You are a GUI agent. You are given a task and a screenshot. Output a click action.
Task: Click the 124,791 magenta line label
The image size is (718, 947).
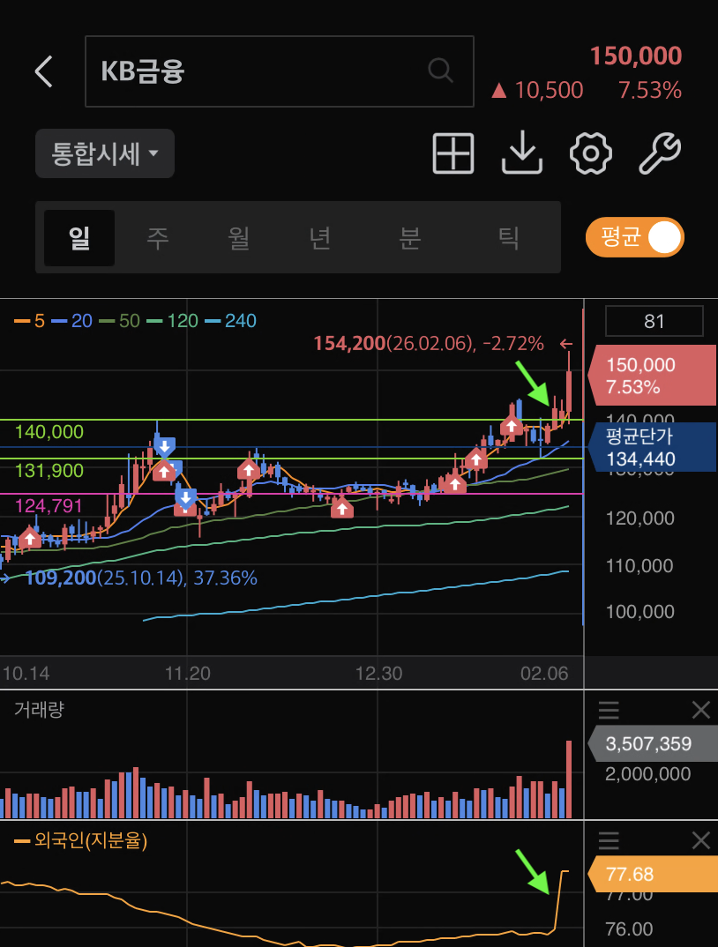point(49,505)
